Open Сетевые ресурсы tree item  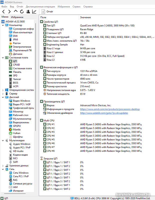[21, 184]
